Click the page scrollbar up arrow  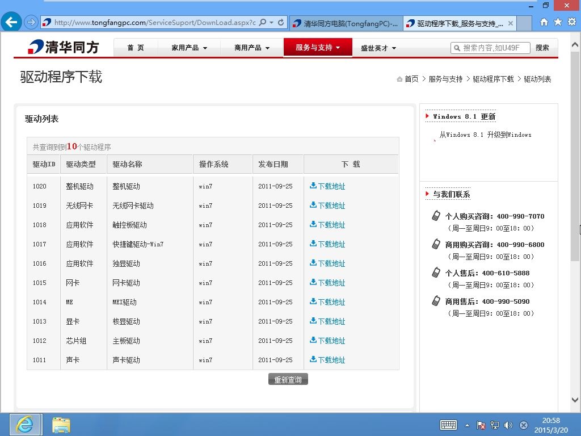tap(575, 44)
